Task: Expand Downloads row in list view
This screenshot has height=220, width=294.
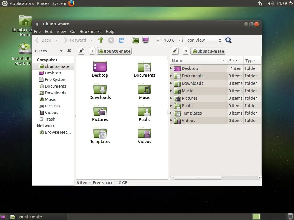Action: pos(171,83)
